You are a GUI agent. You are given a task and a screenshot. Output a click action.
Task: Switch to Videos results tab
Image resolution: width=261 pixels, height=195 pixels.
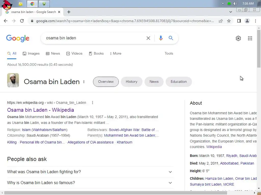[74, 53]
